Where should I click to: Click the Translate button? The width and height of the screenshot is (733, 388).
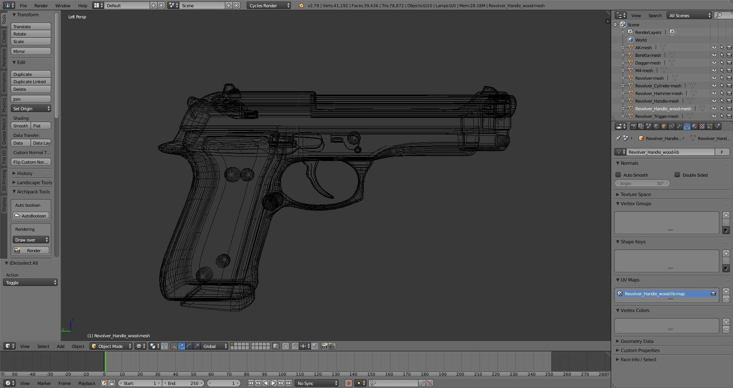31,27
